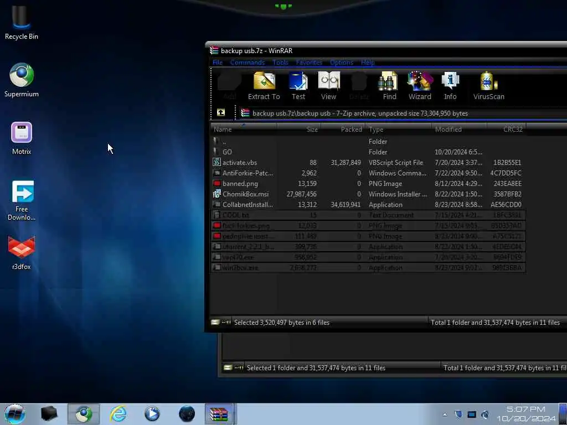Image resolution: width=567 pixels, height=425 pixels.
Task: Go up one level using the arrow icon
Action: [x=220, y=112]
